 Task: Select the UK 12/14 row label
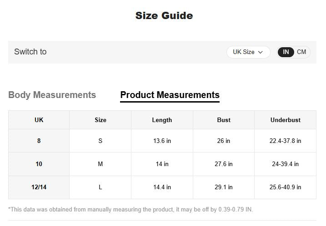click(39, 187)
